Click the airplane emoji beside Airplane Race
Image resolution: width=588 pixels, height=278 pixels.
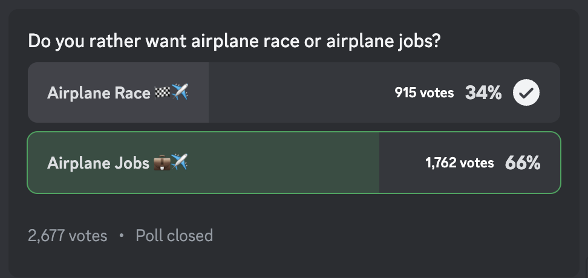click(179, 92)
